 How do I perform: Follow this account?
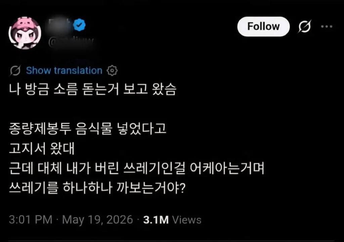click(x=263, y=26)
